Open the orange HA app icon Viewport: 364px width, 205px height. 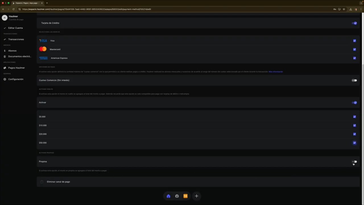click(x=185, y=196)
